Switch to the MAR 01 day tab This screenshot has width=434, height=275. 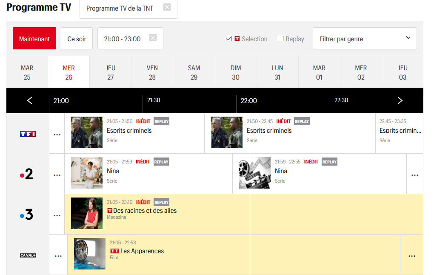319,72
